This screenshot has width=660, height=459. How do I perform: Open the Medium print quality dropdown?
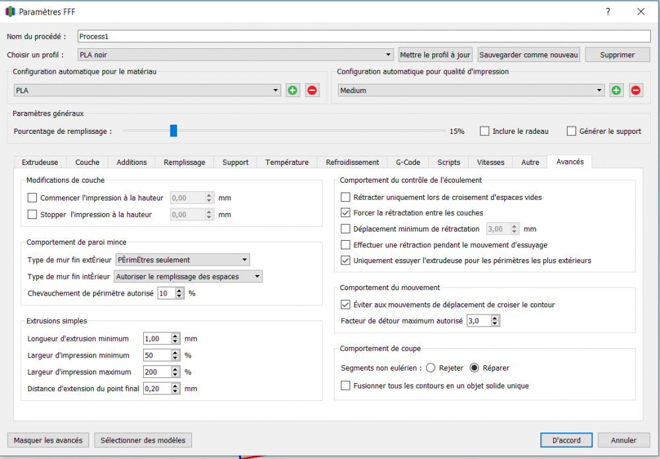tap(471, 90)
